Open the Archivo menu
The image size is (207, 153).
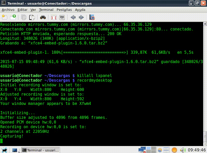(x=8, y=10)
